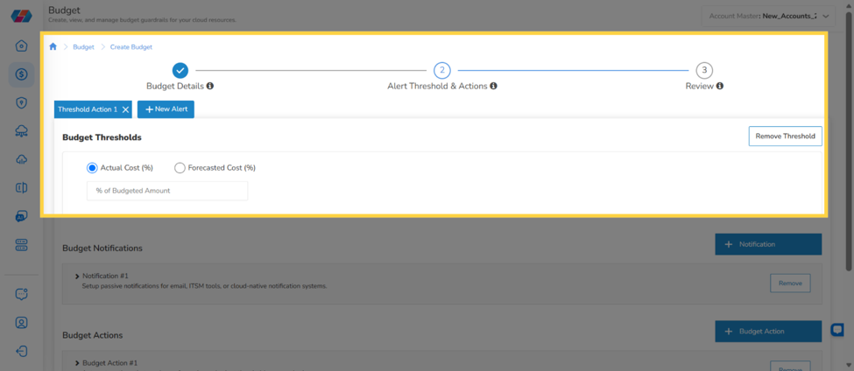Click the Alert Threshold & Actions info icon
The image size is (854, 371).
[493, 86]
